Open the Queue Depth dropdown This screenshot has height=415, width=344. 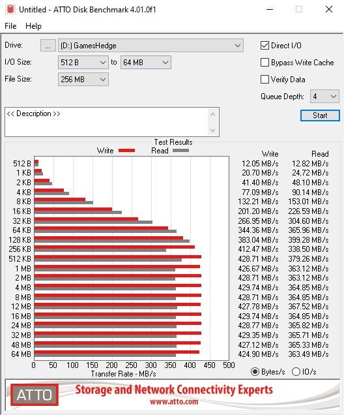coord(324,97)
